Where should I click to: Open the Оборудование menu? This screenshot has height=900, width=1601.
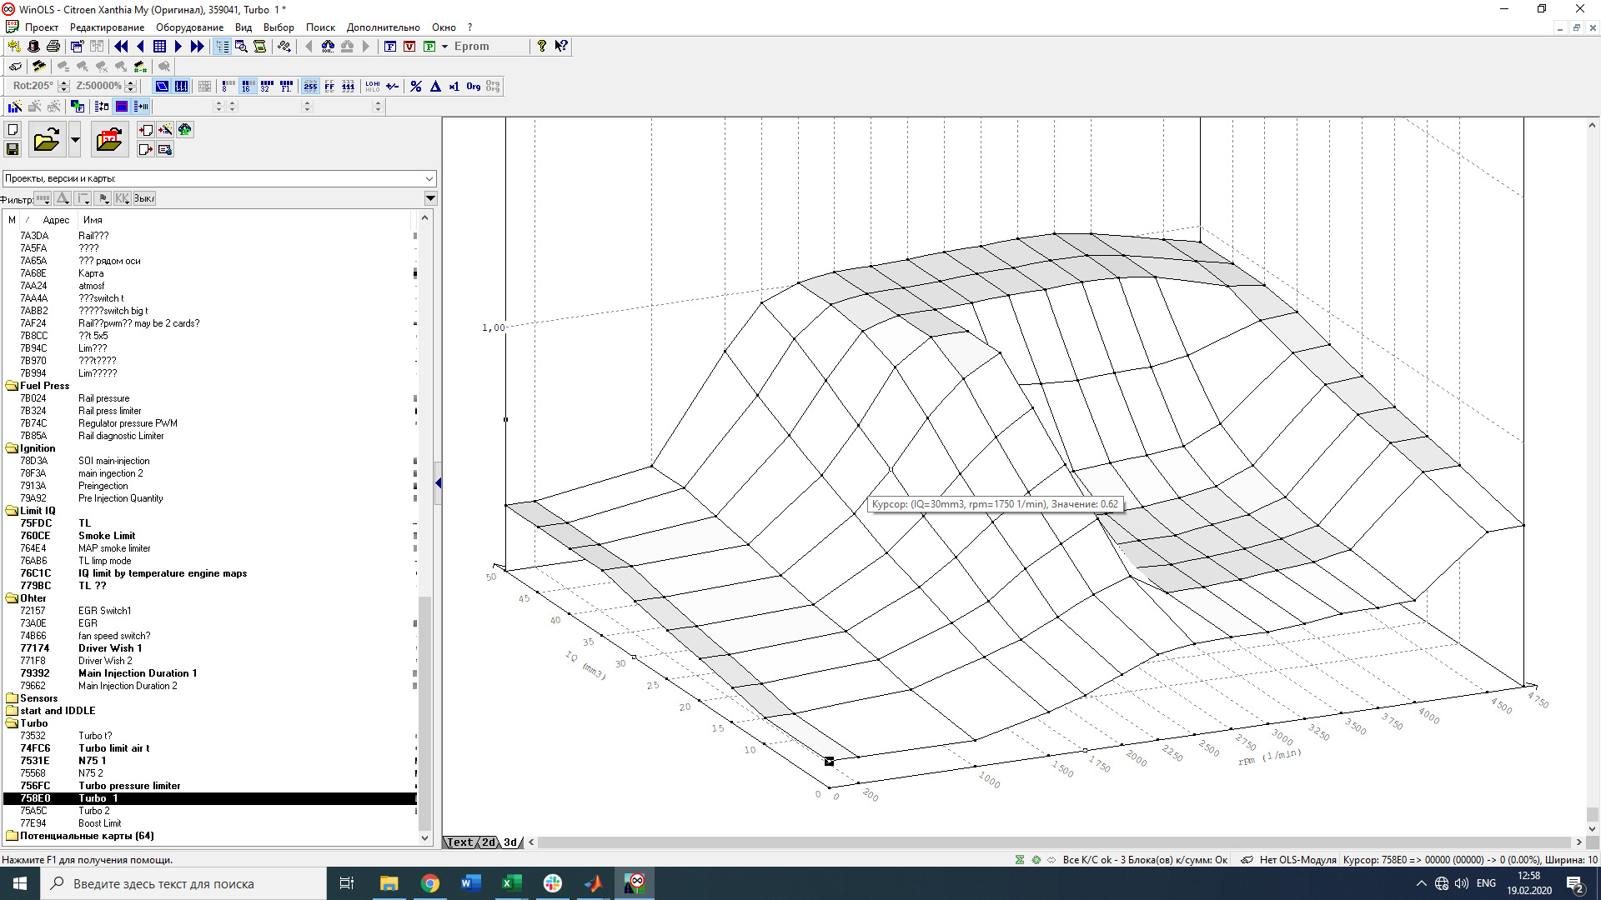tap(189, 27)
